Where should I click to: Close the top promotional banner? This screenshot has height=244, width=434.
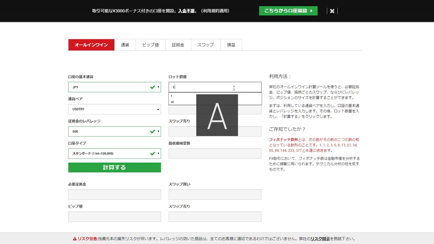tap(332, 11)
